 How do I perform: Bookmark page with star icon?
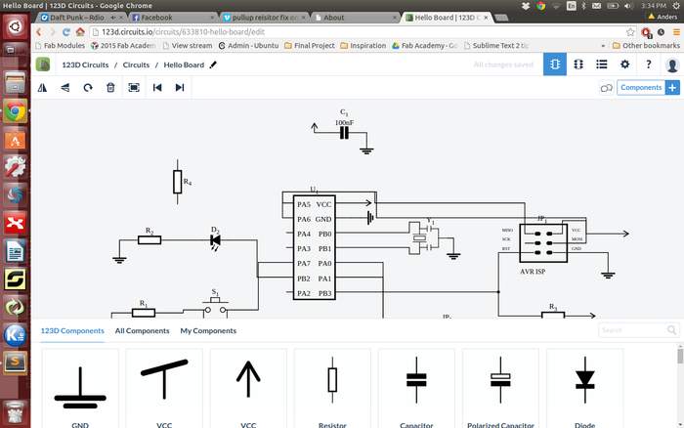click(x=630, y=32)
